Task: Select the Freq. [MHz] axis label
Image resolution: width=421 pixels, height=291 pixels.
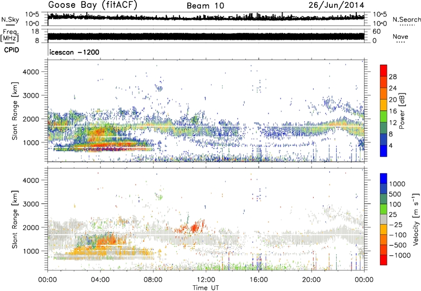Action: point(9,35)
